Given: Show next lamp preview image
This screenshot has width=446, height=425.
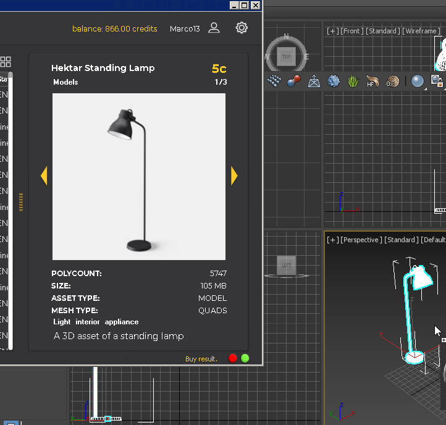Looking at the screenshot, I should click(234, 176).
